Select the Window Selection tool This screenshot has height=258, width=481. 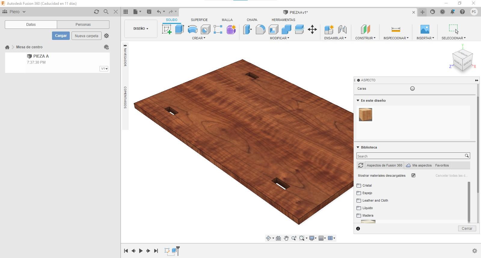coord(453,29)
